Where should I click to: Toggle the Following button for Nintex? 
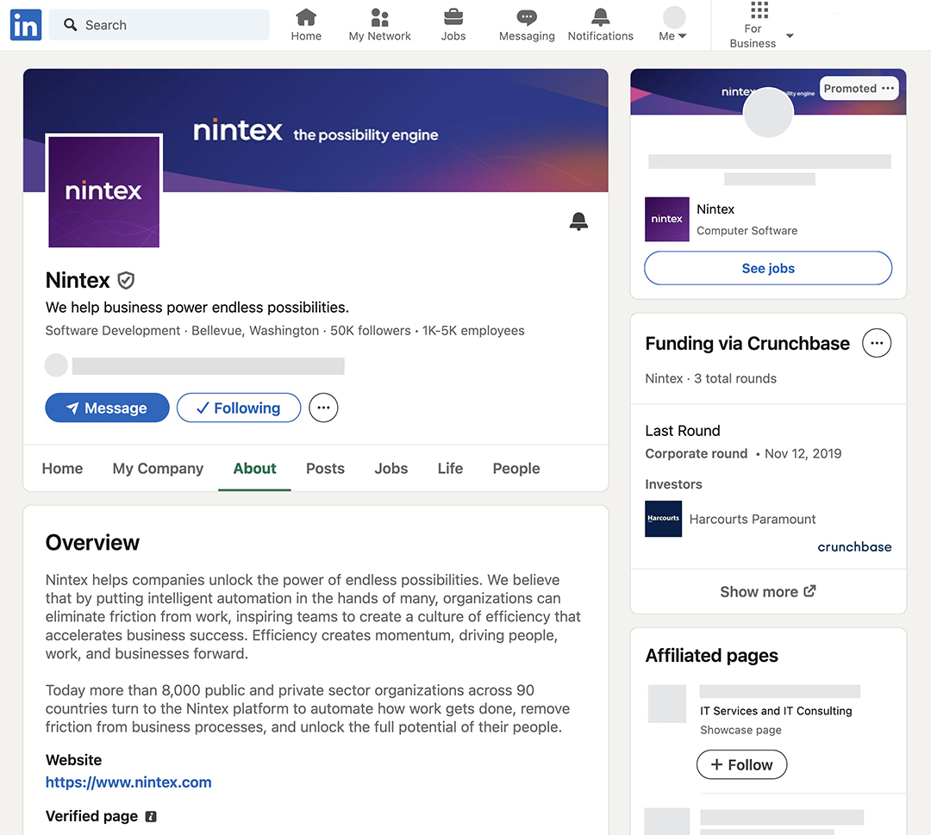click(x=239, y=408)
